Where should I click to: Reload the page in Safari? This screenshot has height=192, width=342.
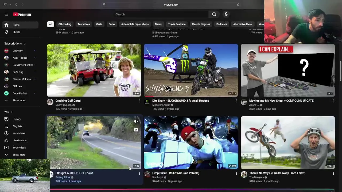(238, 5)
